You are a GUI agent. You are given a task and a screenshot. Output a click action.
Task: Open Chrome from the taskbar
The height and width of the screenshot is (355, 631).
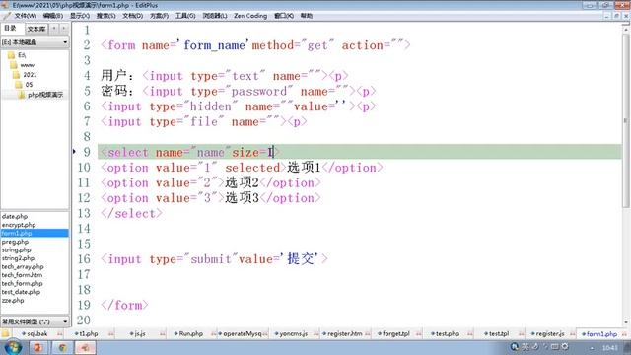[62, 347]
